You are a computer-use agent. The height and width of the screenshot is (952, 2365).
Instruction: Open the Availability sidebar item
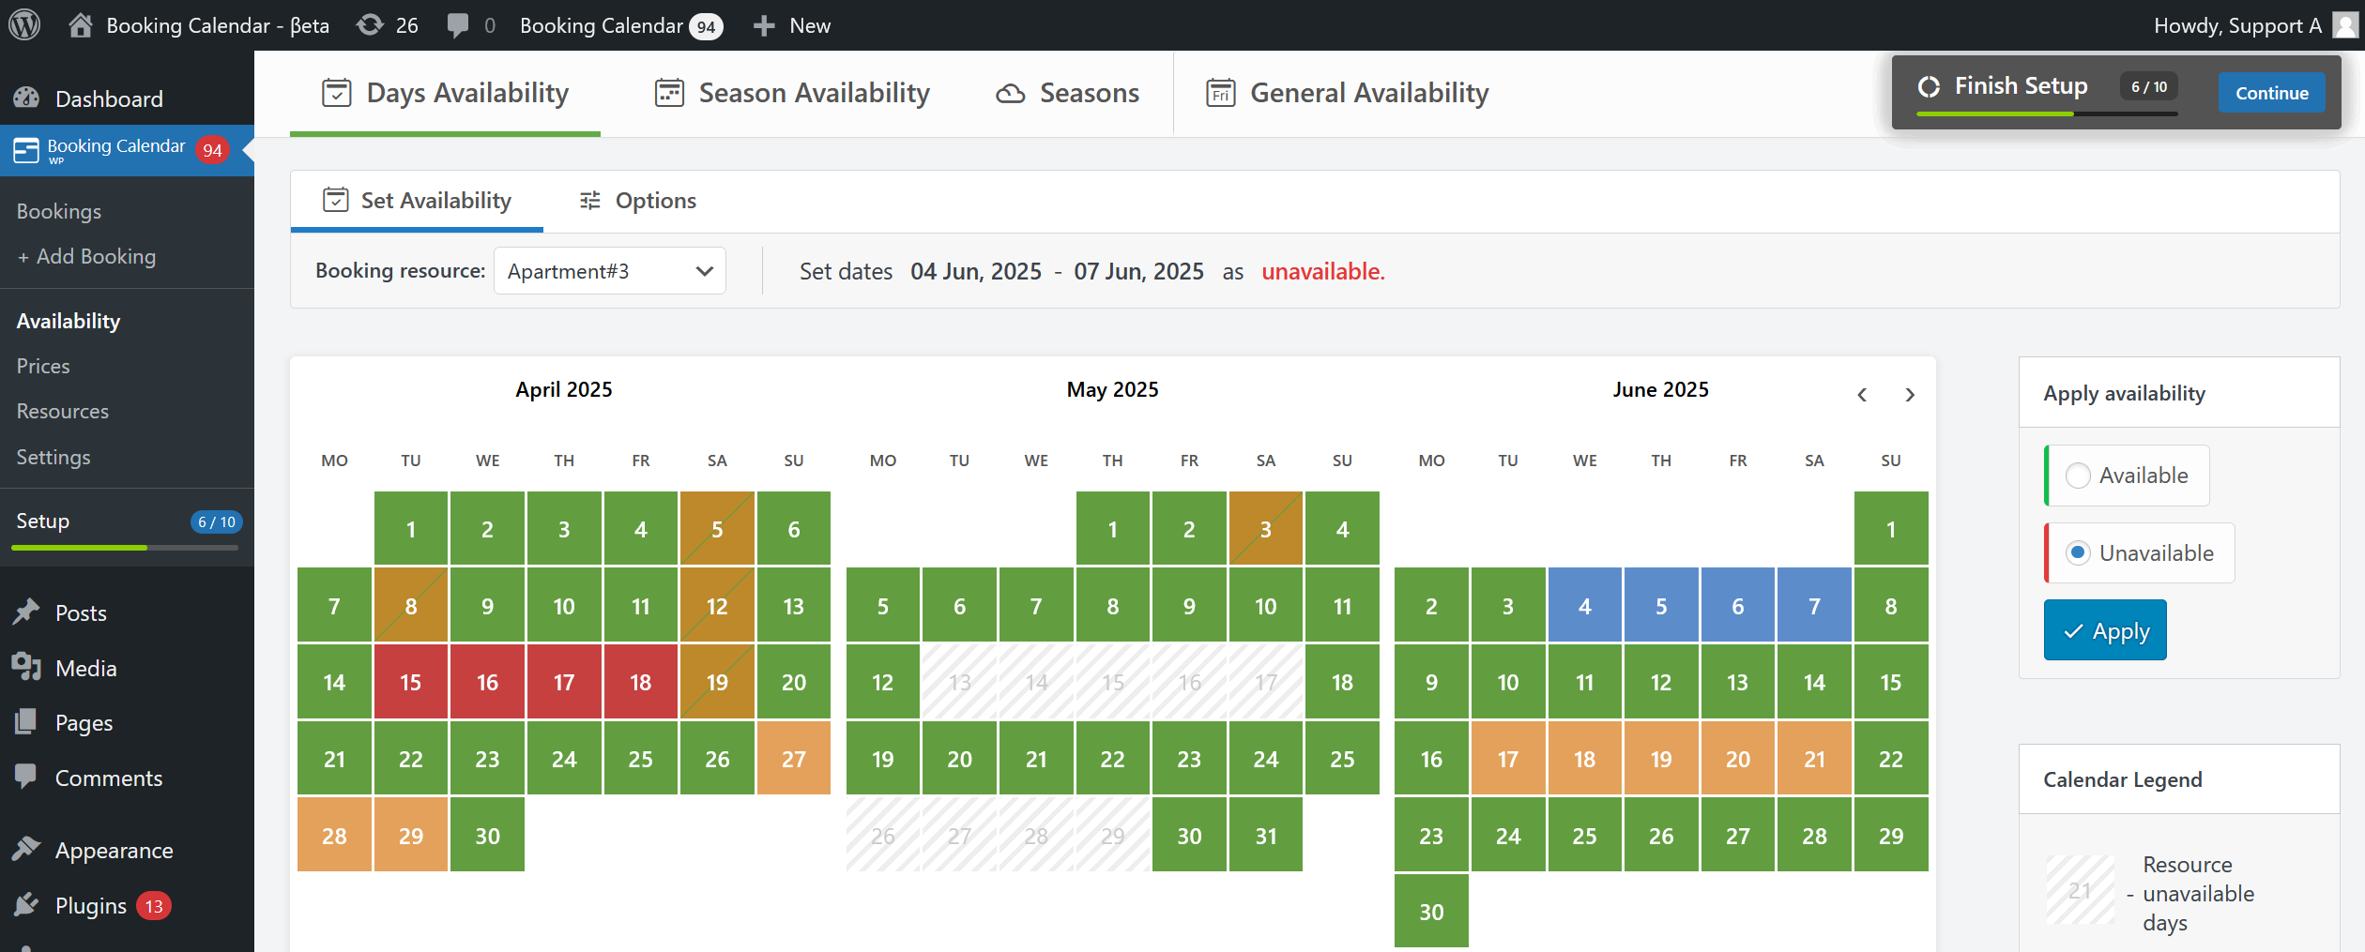[x=69, y=321]
